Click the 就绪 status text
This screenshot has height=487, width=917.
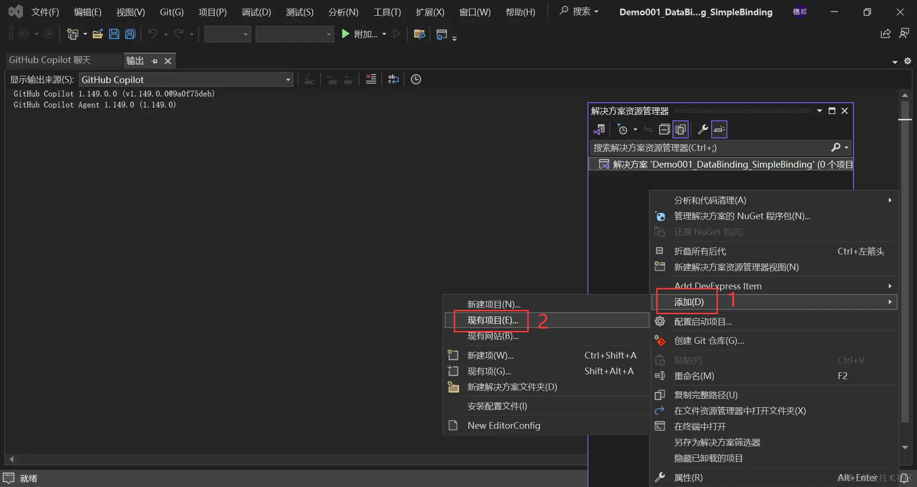point(29,478)
